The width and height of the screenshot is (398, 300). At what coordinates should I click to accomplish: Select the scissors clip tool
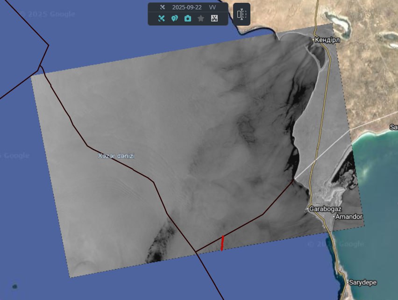tap(214, 19)
